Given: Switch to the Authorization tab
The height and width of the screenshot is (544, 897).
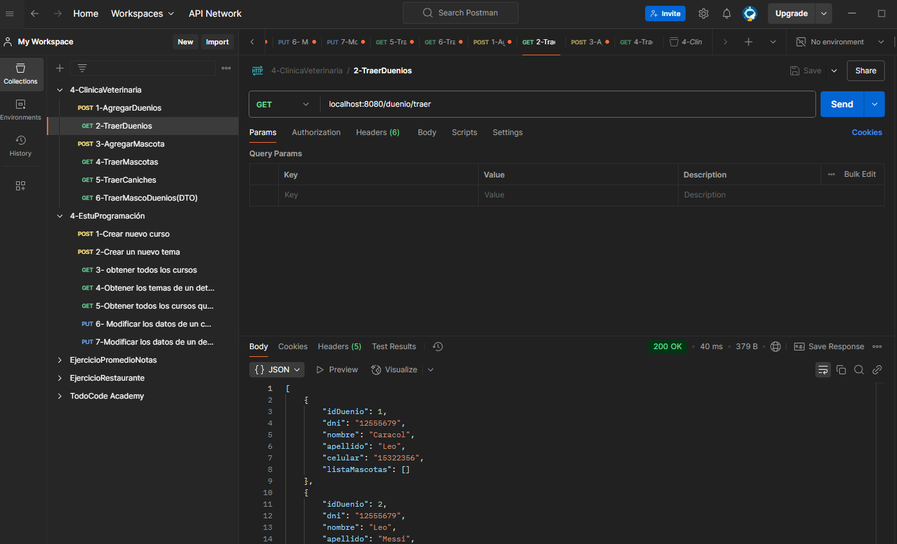Looking at the screenshot, I should [316, 132].
